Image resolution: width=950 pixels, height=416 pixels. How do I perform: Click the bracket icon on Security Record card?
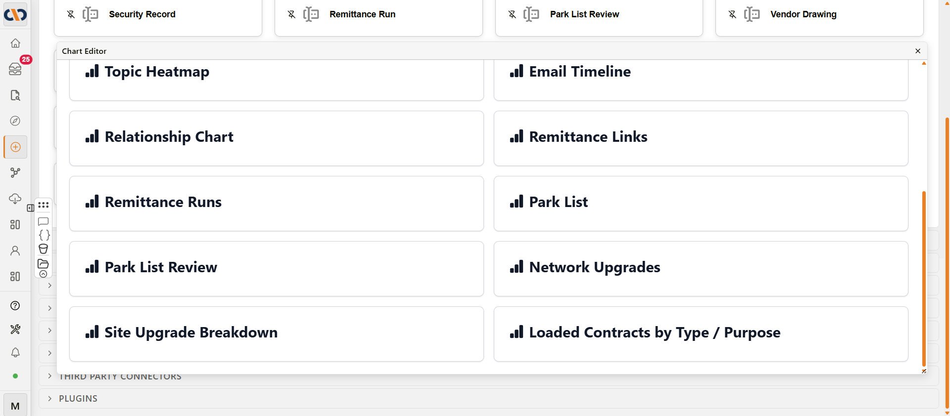(91, 14)
